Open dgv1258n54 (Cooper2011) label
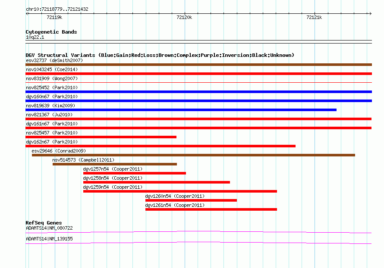This screenshot has width=384, height=268. click(113, 178)
